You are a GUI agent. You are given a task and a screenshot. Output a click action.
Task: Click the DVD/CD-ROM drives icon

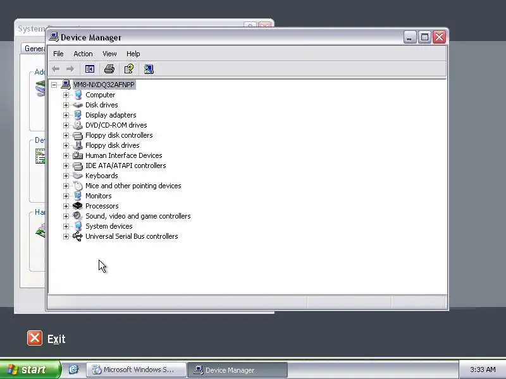point(78,125)
